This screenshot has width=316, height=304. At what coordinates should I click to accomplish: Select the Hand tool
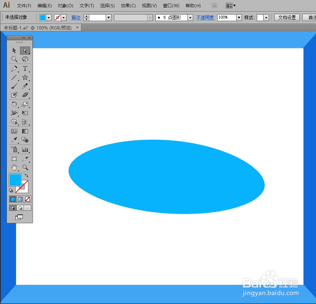pyautogui.click(x=14, y=167)
